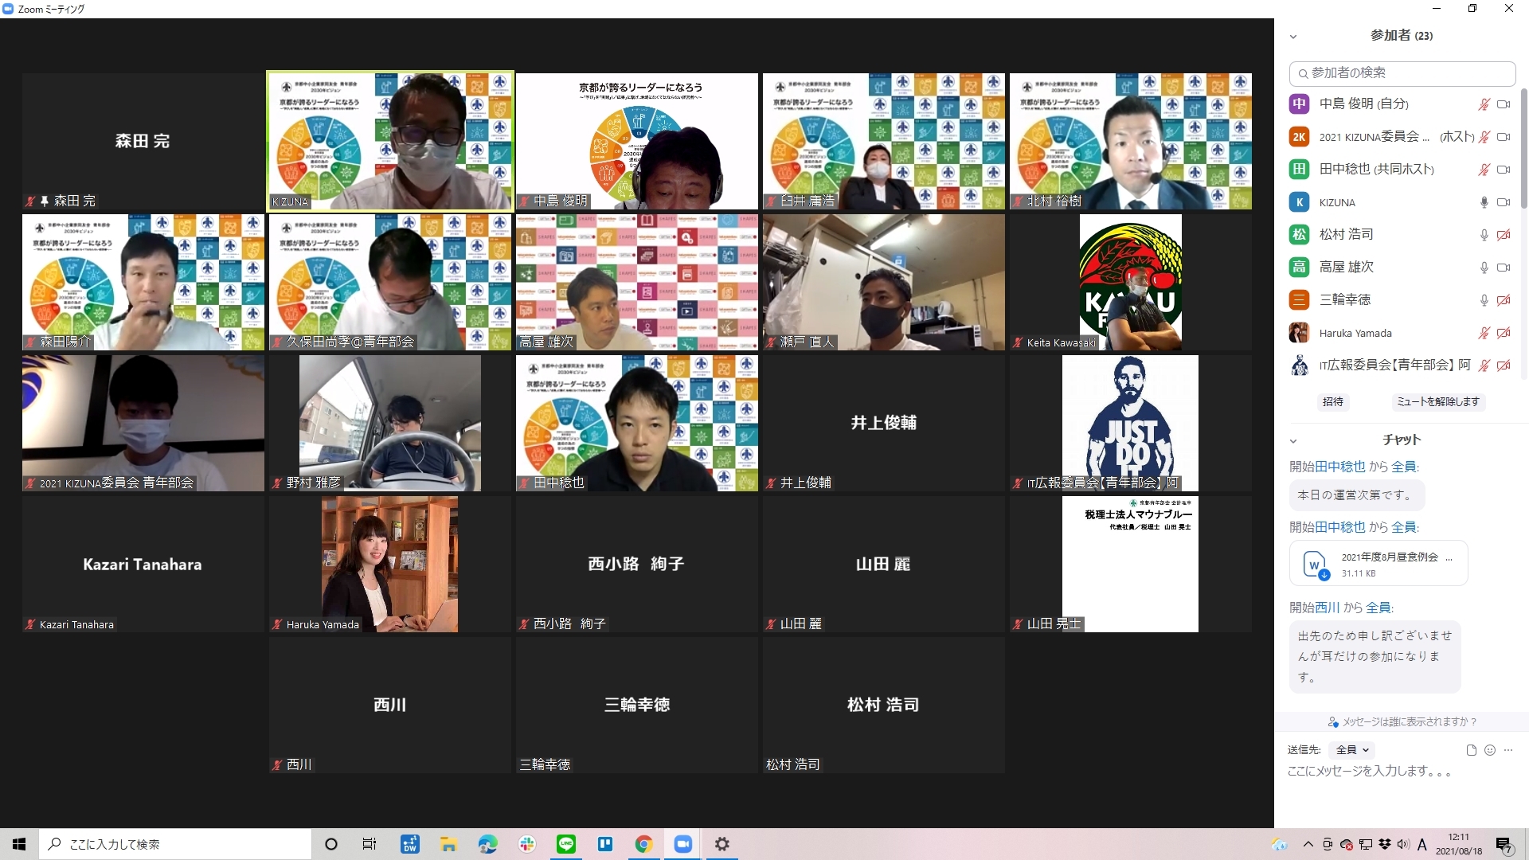Viewport: 1529px width, 860px height.
Task: Click the info icon beside メッセージは誰に表示されますか
Action: 1333,722
